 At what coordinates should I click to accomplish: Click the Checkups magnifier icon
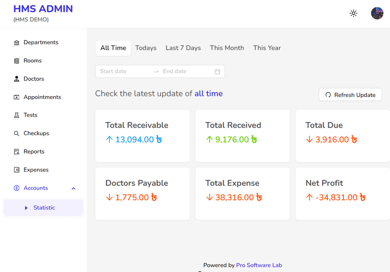[x=16, y=133]
